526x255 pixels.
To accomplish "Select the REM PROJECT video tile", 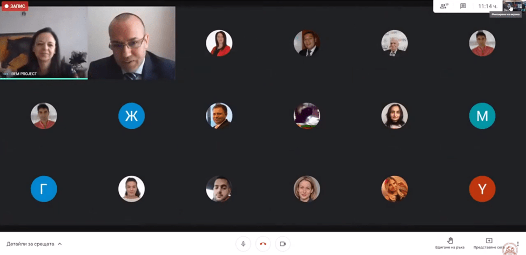I will [44, 43].
